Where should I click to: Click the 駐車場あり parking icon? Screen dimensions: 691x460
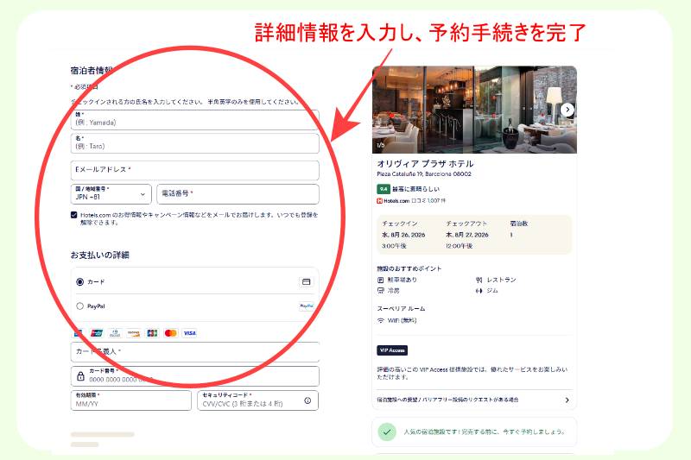380,280
